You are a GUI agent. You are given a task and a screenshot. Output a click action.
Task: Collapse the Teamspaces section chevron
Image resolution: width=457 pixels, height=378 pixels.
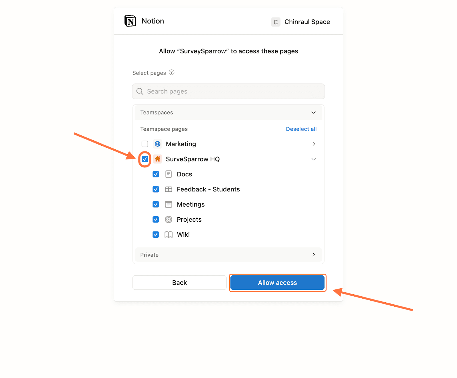click(x=313, y=113)
